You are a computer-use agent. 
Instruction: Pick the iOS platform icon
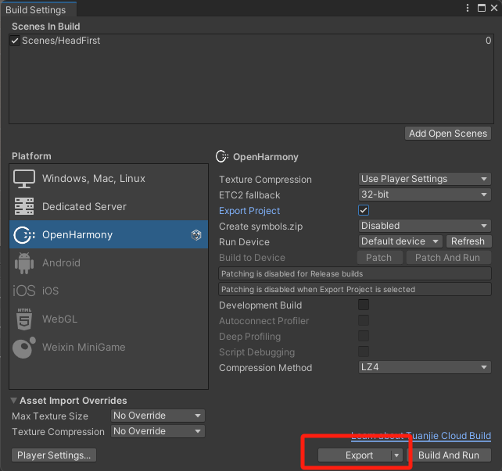point(24,291)
